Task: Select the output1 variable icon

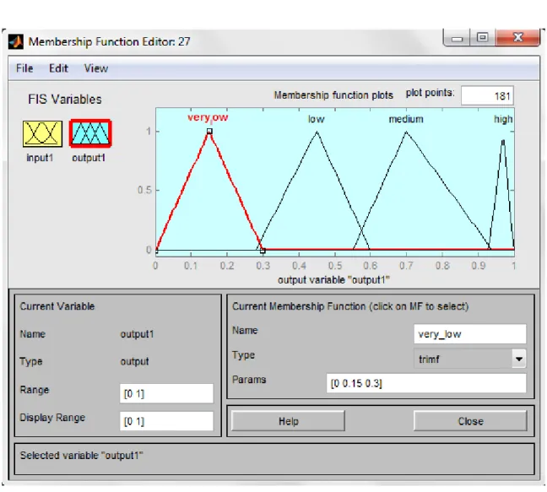Action: click(x=90, y=133)
